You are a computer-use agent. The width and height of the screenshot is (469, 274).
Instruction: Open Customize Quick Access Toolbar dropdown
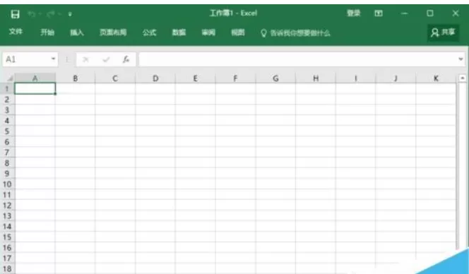tap(70, 14)
